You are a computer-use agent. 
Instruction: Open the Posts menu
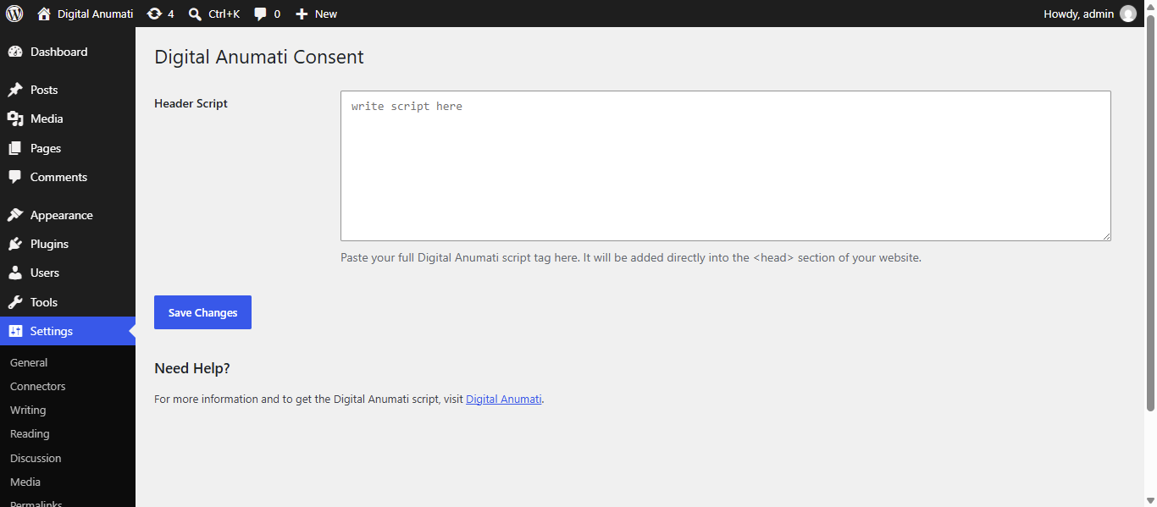click(x=68, y=90)
